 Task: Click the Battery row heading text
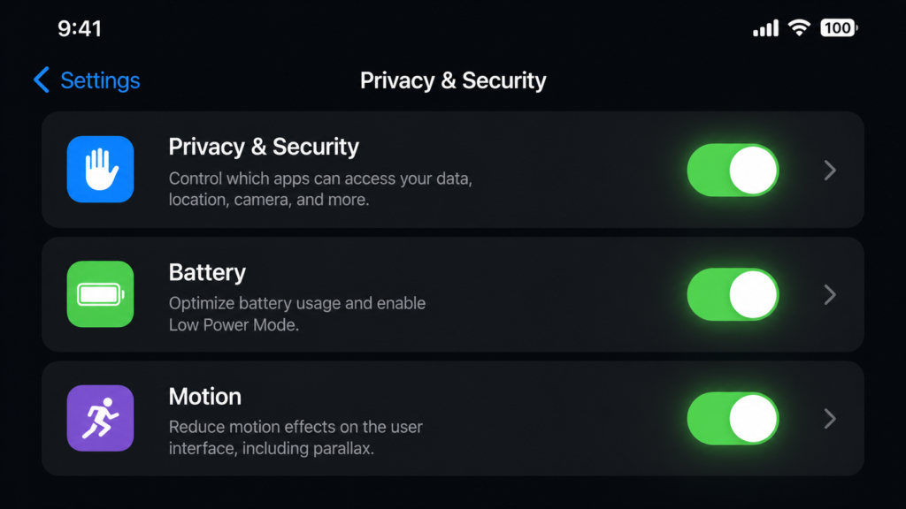[207, 272]
